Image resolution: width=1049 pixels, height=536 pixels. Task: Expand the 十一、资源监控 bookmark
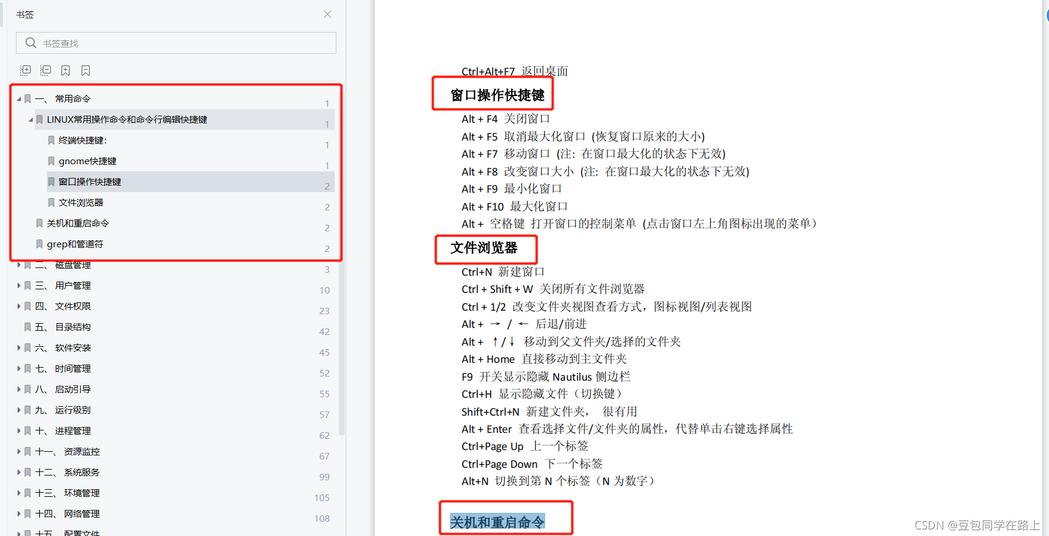[x=19, y=451]
